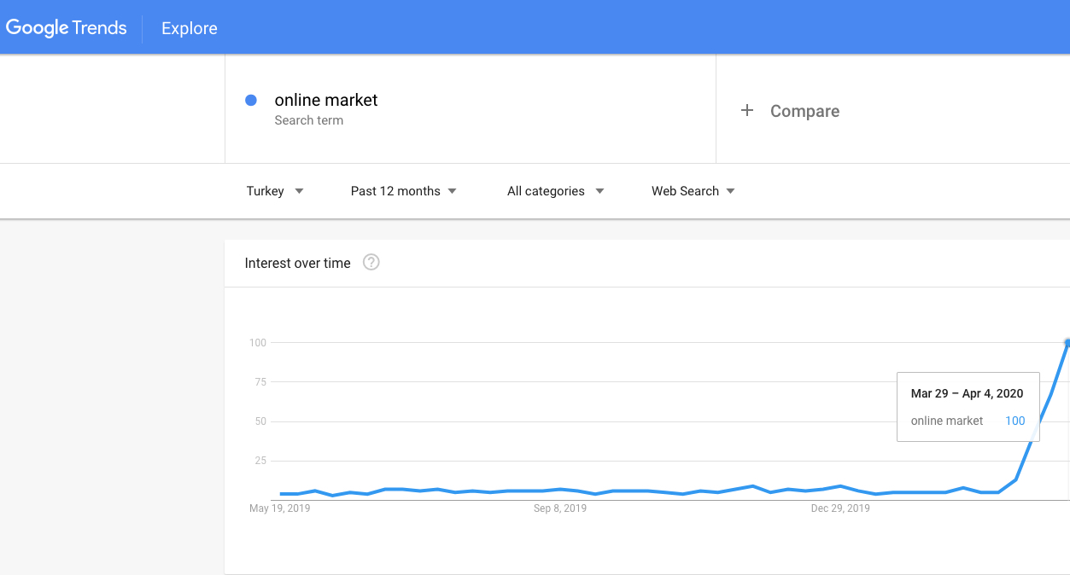Click the Google Trends logo

(67, 27)
